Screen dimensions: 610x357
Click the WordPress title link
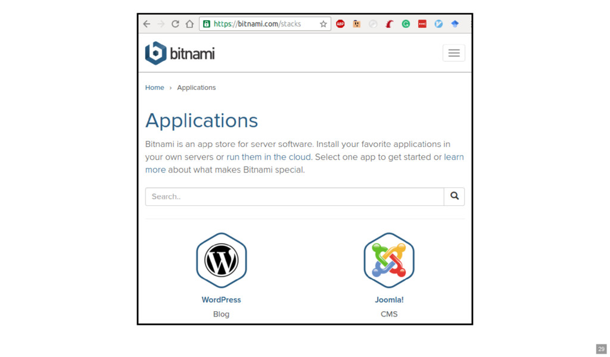coord(221,299)
